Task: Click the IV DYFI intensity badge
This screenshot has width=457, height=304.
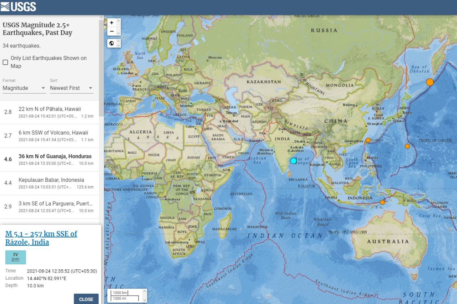Action: point(16,257)
